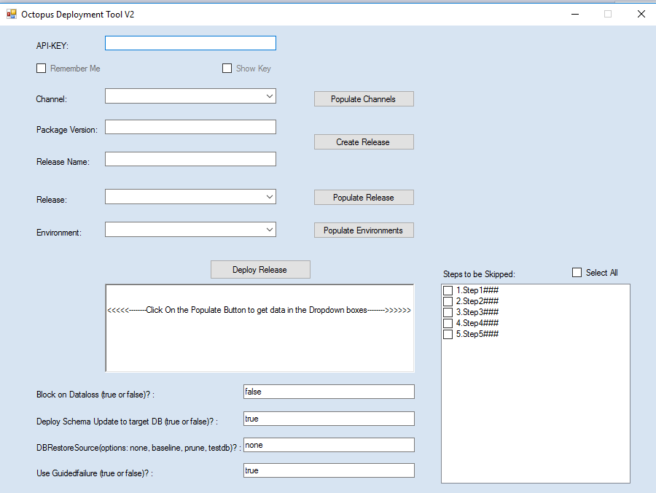The width and height of the screenshot is (656, 493).
Task: Hit the Populate Release button
Action: (364, 198)
